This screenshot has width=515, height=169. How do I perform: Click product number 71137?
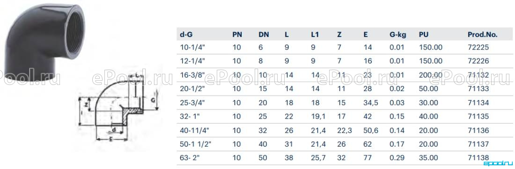[478, 144]
